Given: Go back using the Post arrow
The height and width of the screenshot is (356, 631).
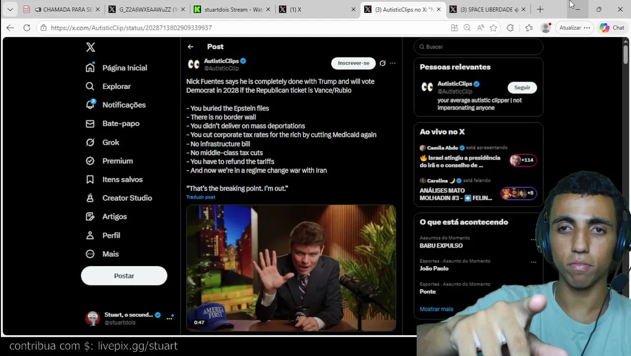Looking at the screenshot, I should 191,46.
